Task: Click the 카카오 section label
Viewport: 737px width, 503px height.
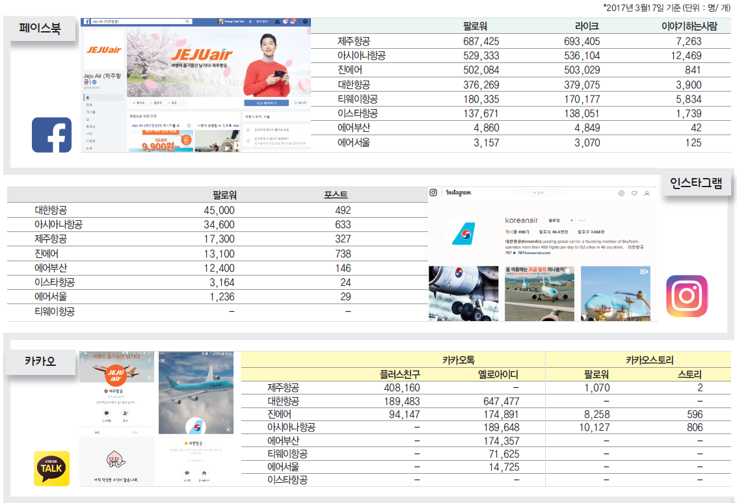Action: point(40,361)
